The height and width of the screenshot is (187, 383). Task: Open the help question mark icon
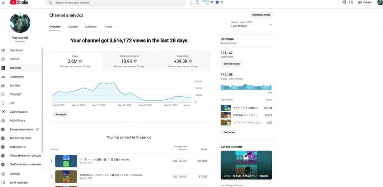point(351,2)
